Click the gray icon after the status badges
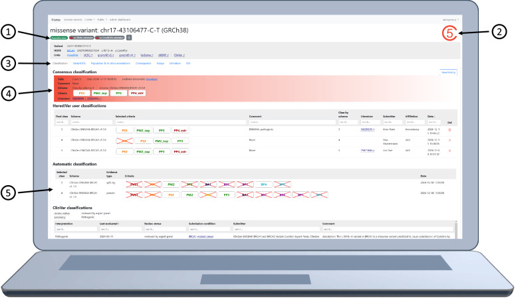Screen dimensions: 516x300 pos(129,38)
